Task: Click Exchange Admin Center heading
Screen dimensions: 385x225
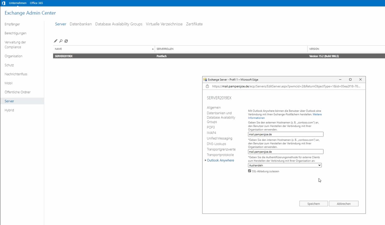Action: (30, 13)
